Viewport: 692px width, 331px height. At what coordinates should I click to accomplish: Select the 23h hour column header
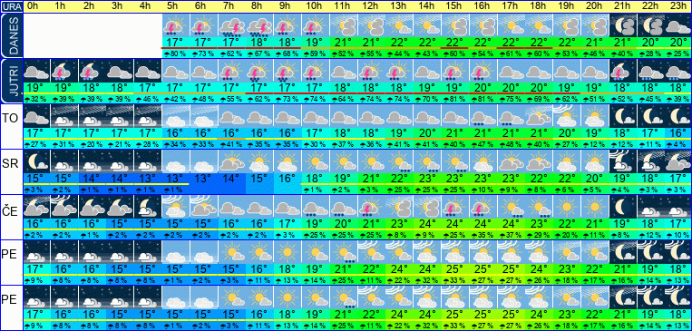677,6
